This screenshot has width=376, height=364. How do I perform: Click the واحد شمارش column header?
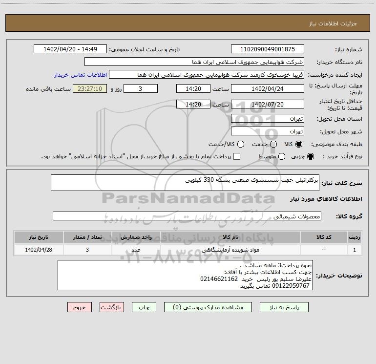click(x=136, y=237)
